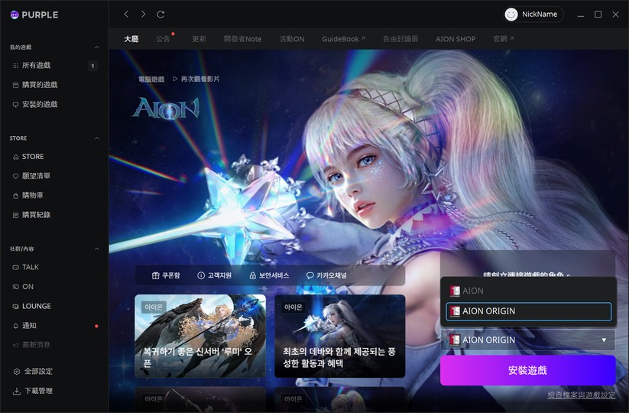629x413 pixels.
Task: Open the AION SHOP tab
Action: point(456,39)
